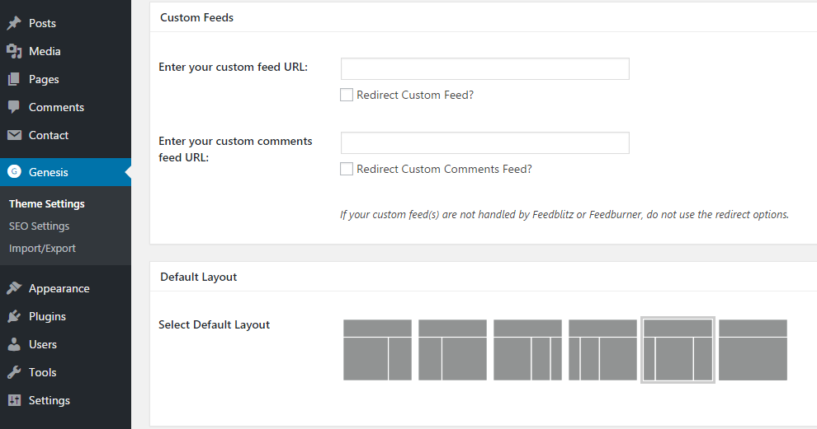Focus the custom comments feed URL field

tap(485, 143)
